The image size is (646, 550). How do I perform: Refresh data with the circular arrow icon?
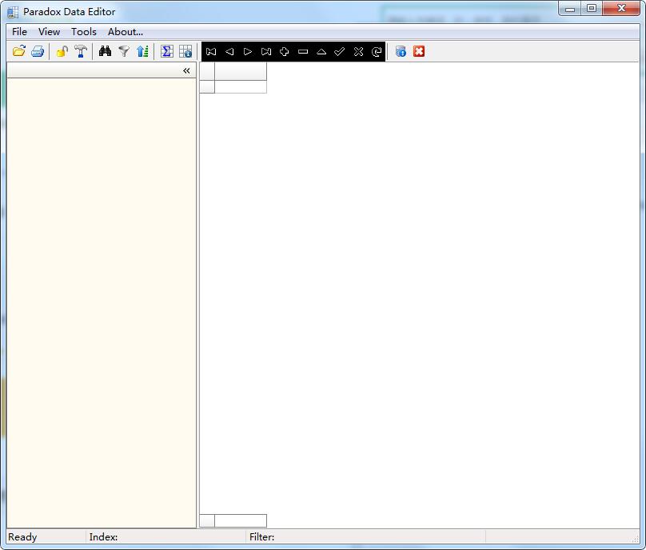point(376,51)
